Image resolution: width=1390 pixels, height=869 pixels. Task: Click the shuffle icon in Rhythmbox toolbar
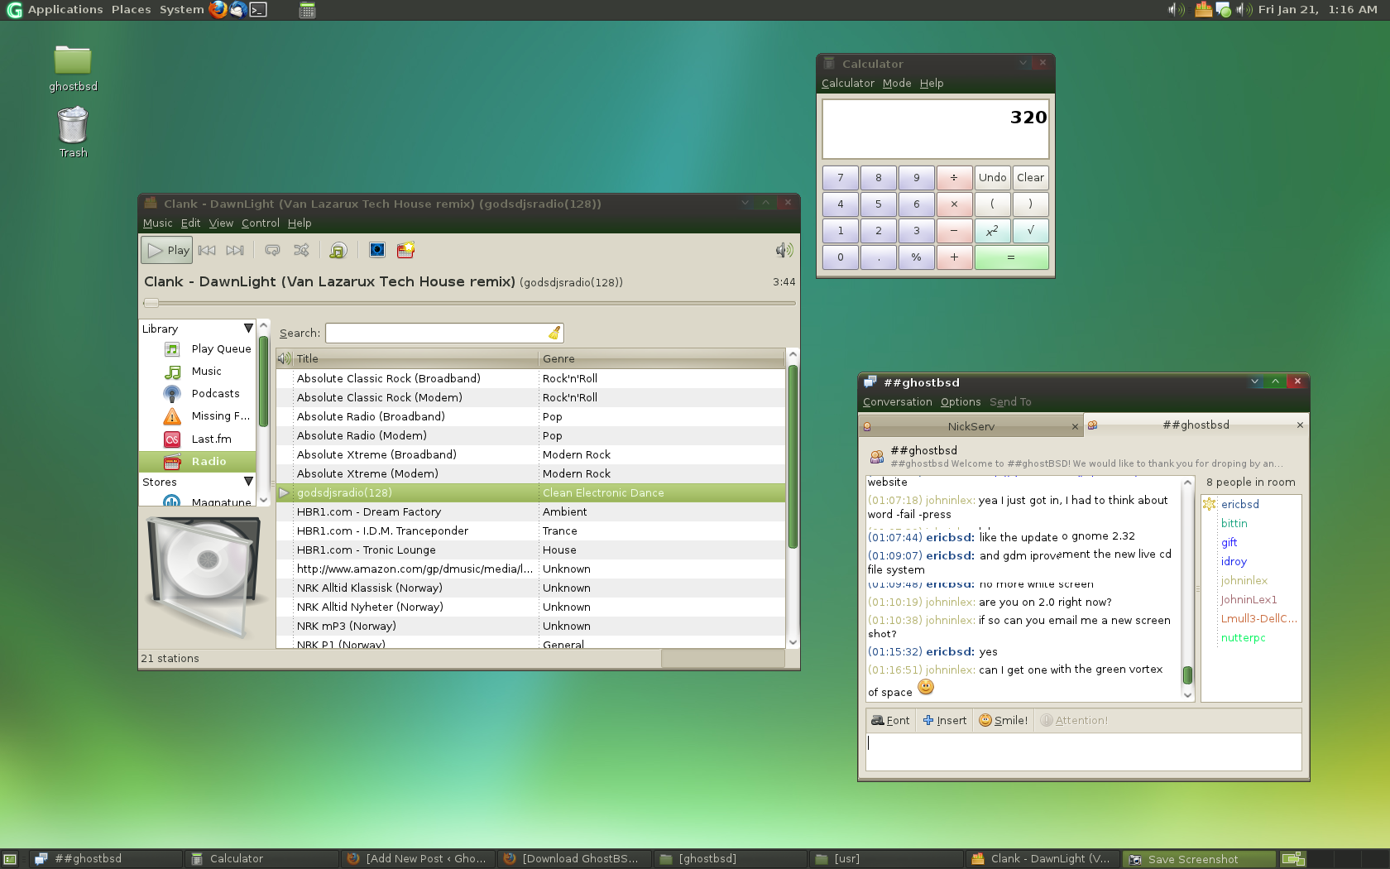click(x=301, y=250)
